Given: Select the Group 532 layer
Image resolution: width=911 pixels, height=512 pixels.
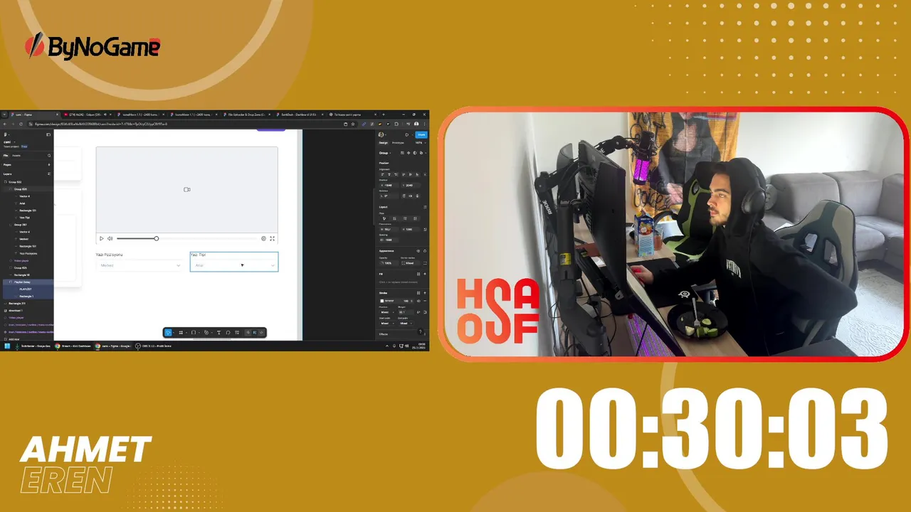Looking at the screenshot, I should 15,182.
